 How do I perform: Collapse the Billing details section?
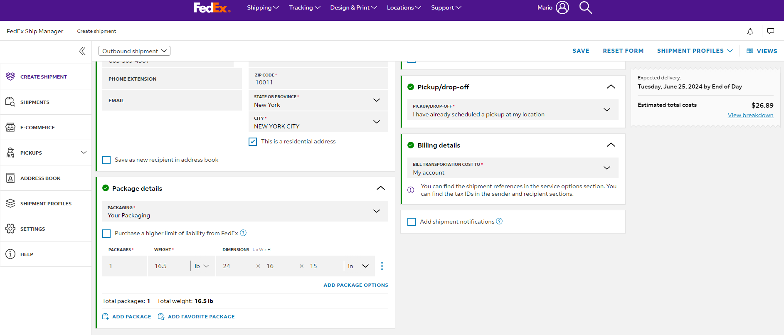pos(611,145)
